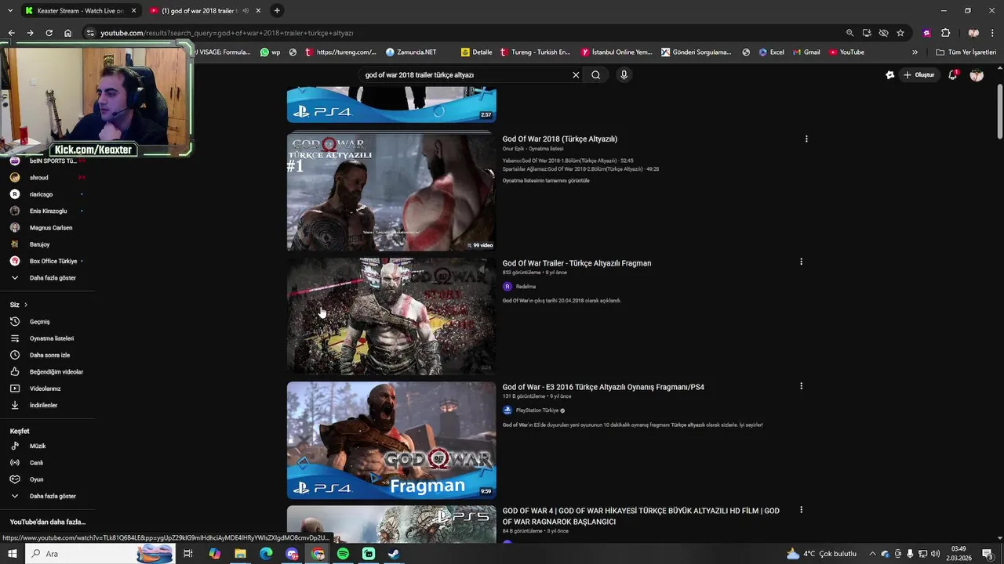Image resolution: width=1004 pixels, height=564 pixels.
Task: Go to browser home page
Action: (67, 33)
